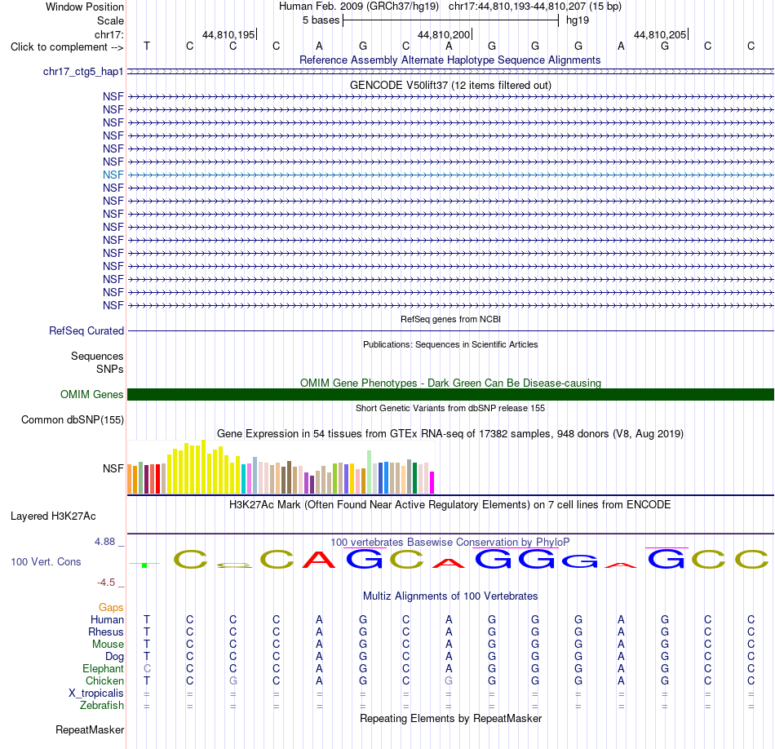Click the light green bar in GTEx chart
This screenshot has height=749, width=775.
370,472
